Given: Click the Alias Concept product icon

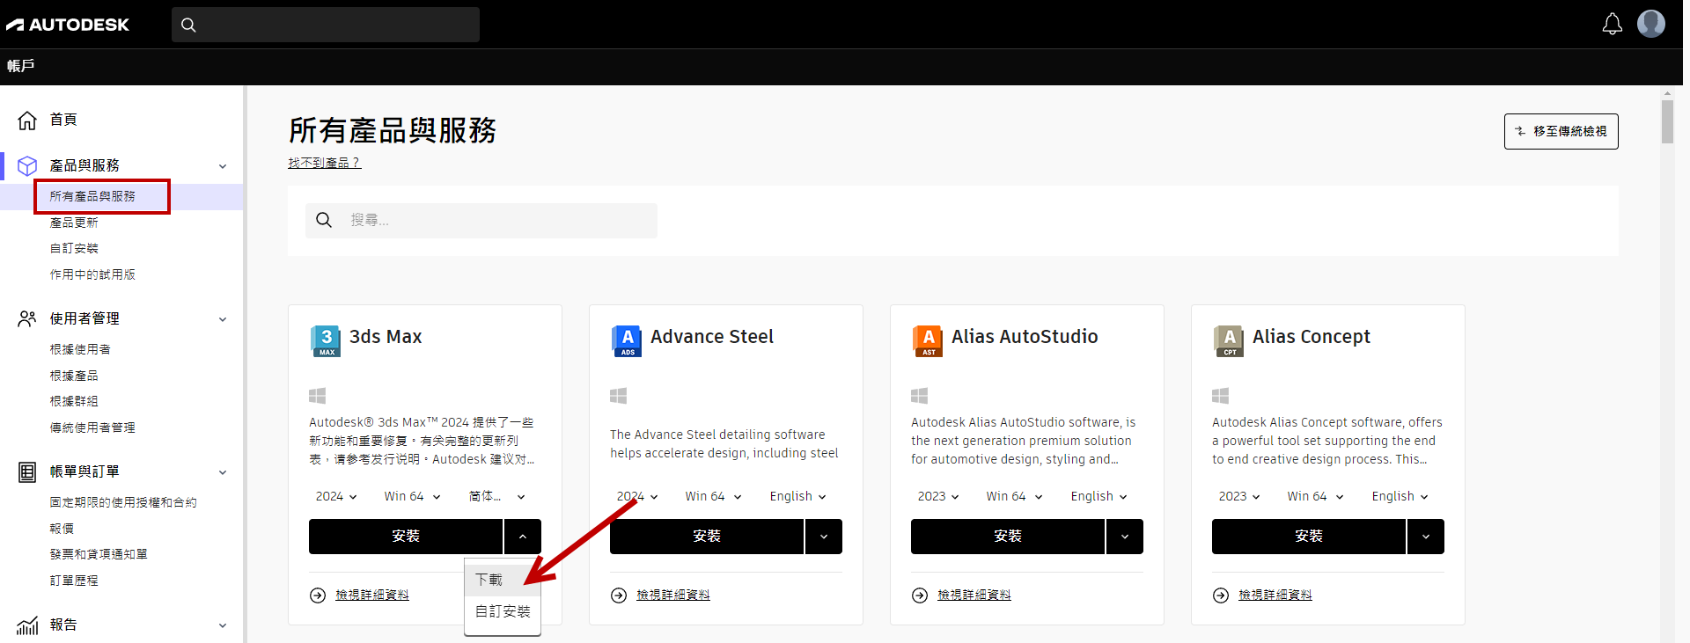Looking at the screenshot, I should click(1229, 340).
